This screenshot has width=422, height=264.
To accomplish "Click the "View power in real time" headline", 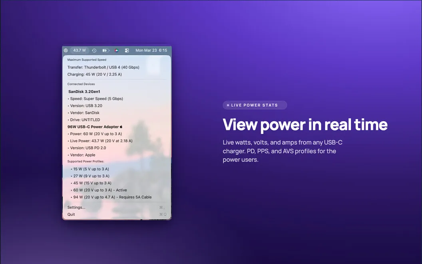I will click(x=305, y=124).
